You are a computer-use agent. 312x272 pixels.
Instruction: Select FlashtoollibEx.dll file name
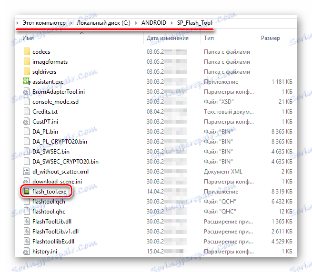53,242
